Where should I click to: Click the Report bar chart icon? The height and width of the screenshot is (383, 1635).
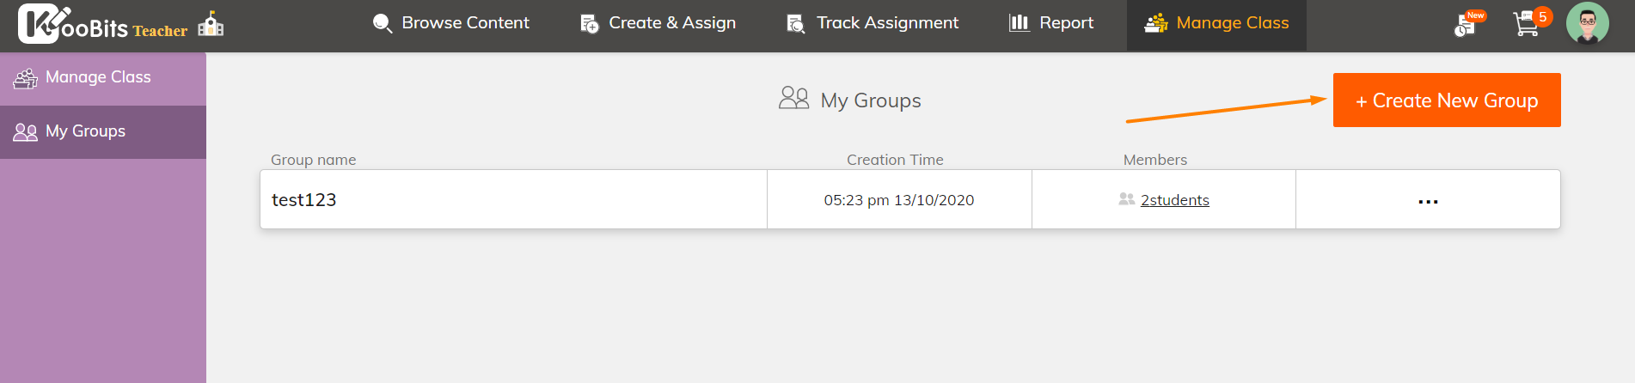[1019, 22]
